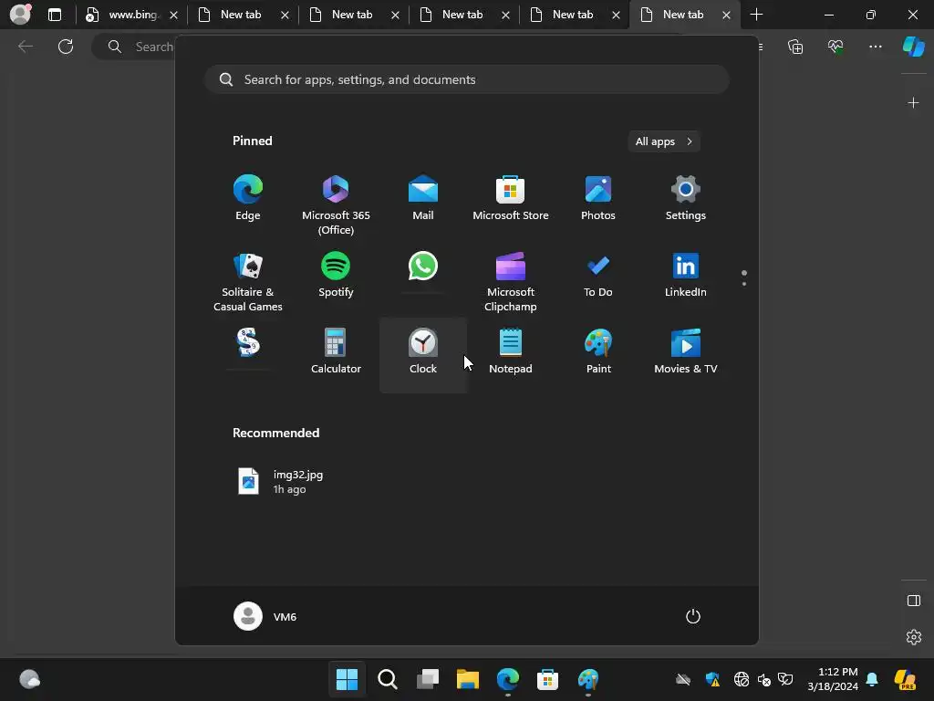Open the VM6 user account menu

(265, 616)
